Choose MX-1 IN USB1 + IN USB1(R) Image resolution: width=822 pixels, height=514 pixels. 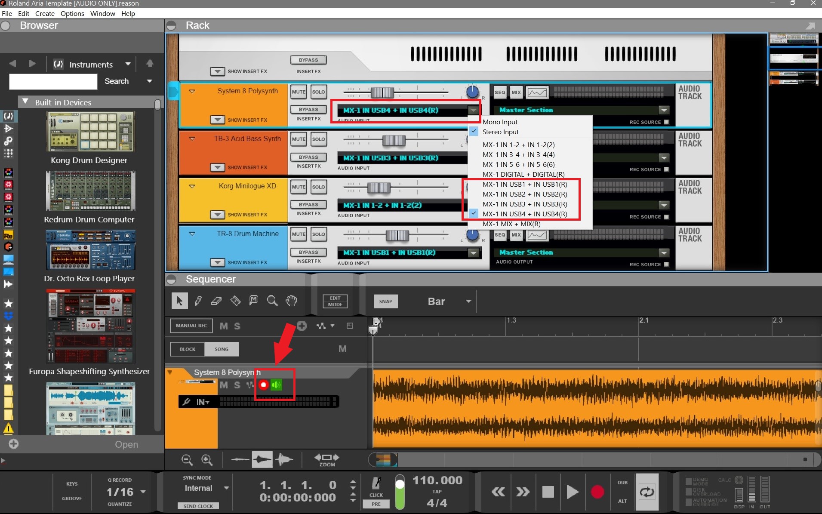(x=525, y=185)
